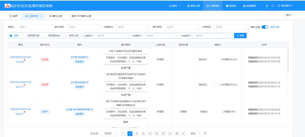Select the 我部需处理 radio option
Screen dimensions: 305x137
coord(31,36)
